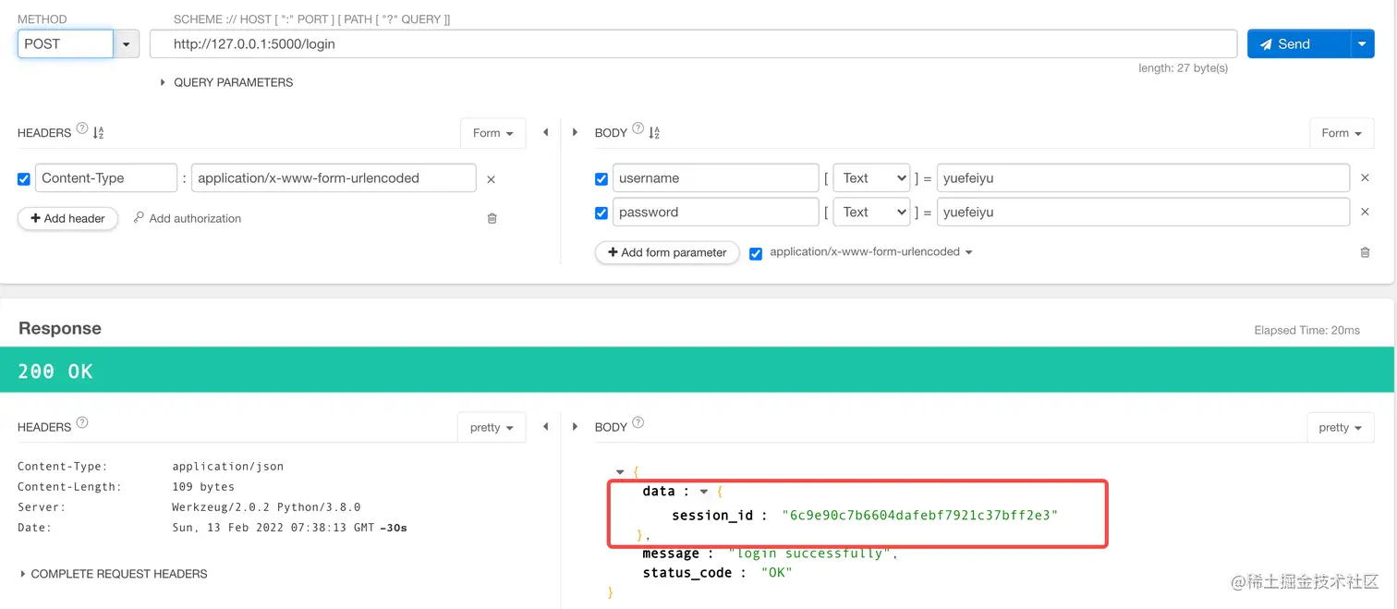Click the Content-Type header name field
Viewport: 1397px width, 609px height.
click(x=106, y=178)
